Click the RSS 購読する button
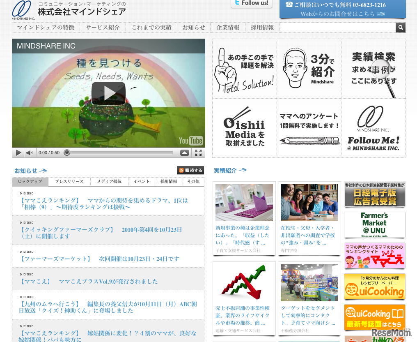Viewport: 417px width, 342px height. coord(190,170)
